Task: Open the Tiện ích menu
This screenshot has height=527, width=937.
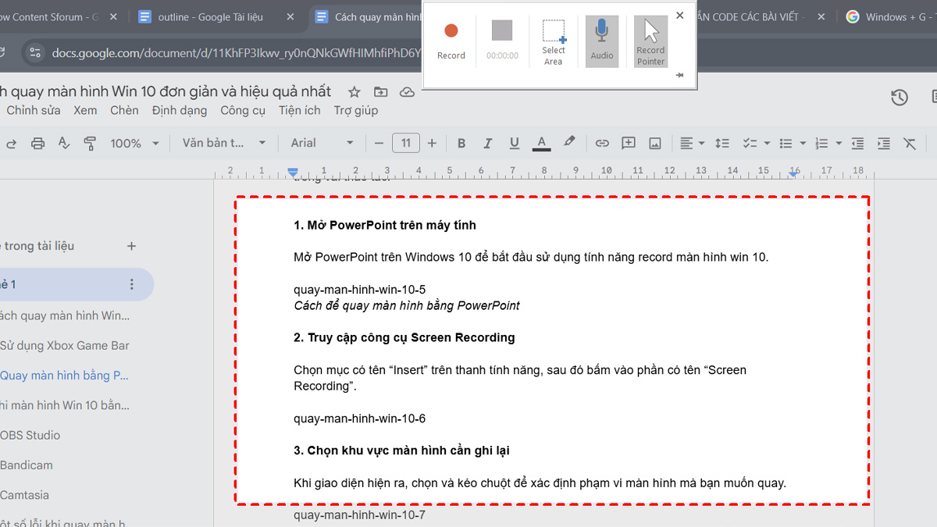Action: tap(300, 111)
